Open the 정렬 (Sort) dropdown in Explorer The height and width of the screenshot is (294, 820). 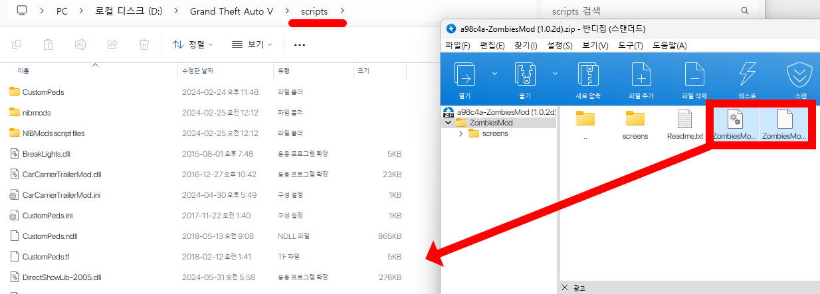tap(193, 44)
